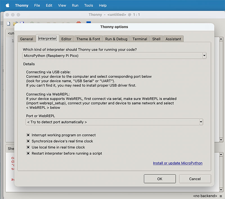Open the Apple menu
The width and height of the screenshot is (225, 199).
8,5
